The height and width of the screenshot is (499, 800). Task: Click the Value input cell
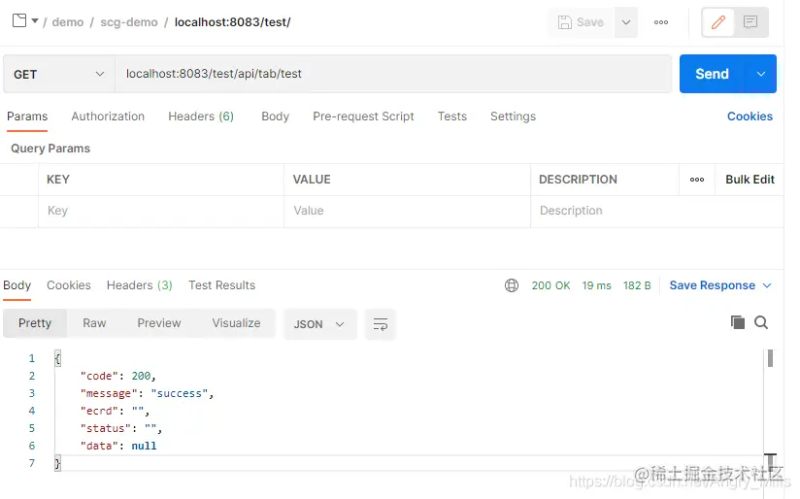407,212
